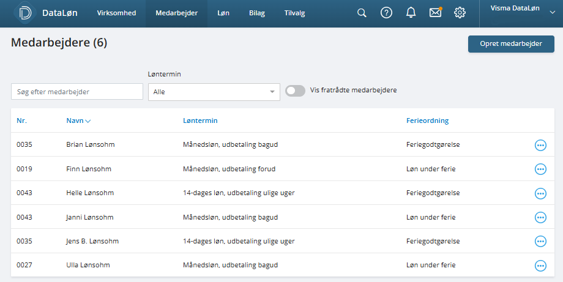
Task: Toggle Vis fratrådte medarbejdere switch
Action: (295, 91)
